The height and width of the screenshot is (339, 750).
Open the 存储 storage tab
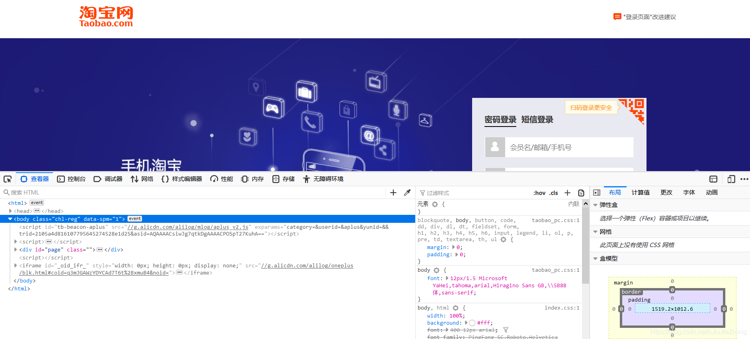tap(283, 179)
